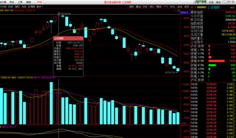Click the diamond icon above price axis
This screenshot has height=138, width=236.
pos(174,11)
